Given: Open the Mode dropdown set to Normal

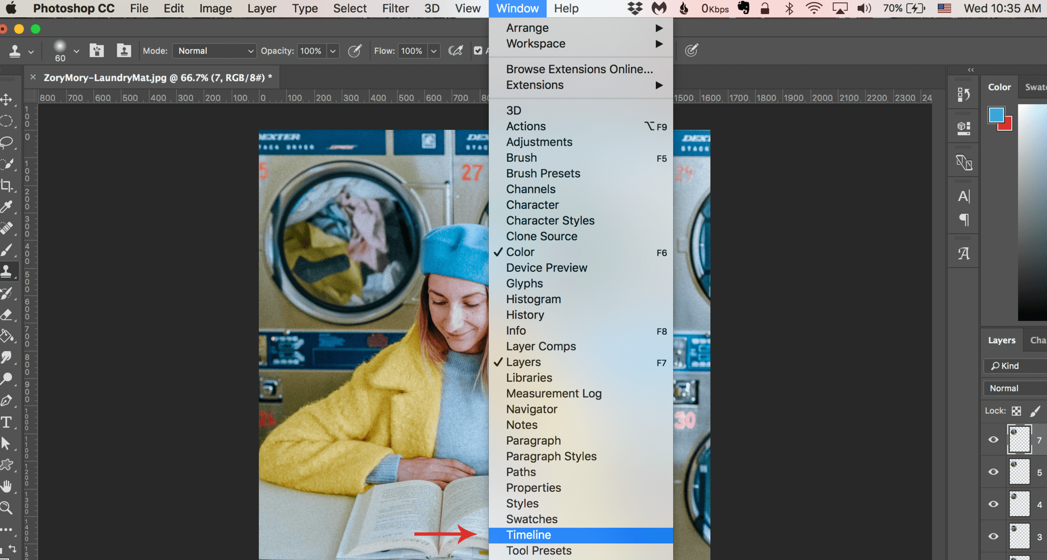Looking at the screenshot, I should (x=214, y=51).
